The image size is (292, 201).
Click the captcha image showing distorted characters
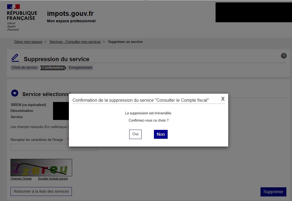point(41,167)
